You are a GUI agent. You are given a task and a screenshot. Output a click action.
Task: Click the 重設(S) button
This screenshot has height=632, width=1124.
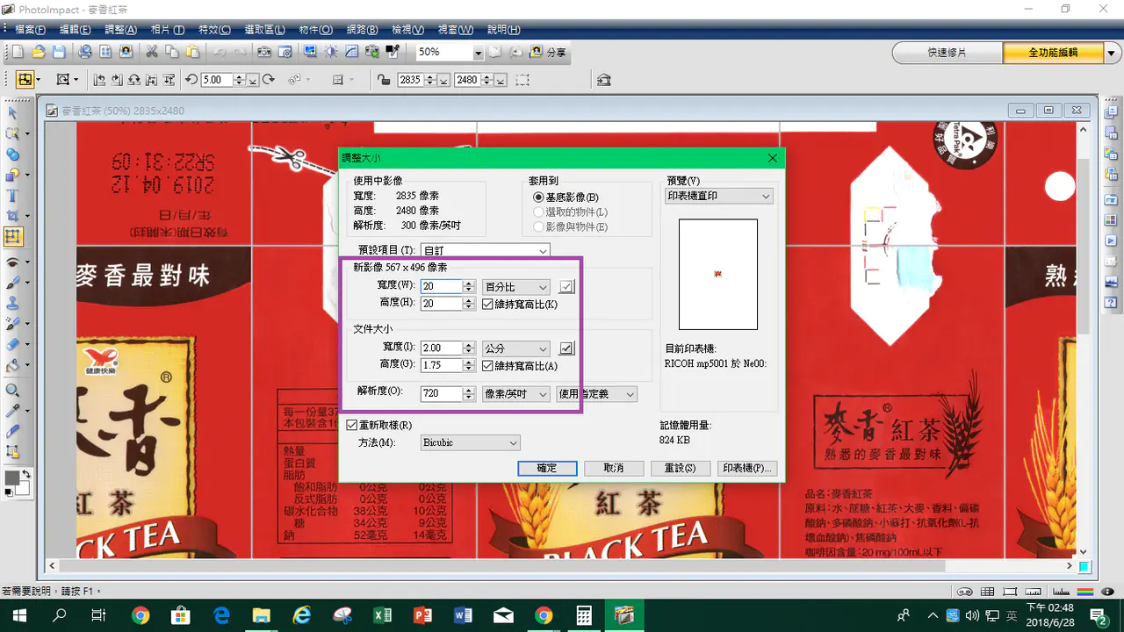click(680, 468)
